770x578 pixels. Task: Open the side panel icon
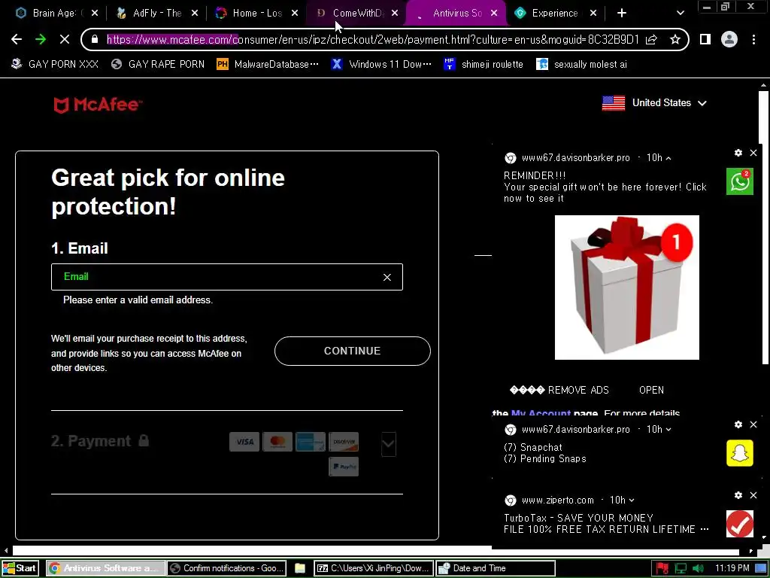(x=705, y=39)
